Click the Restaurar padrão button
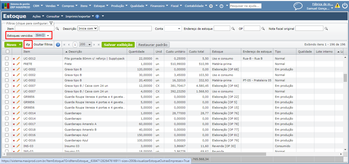 pyautogui.click(x=153, y=45)
